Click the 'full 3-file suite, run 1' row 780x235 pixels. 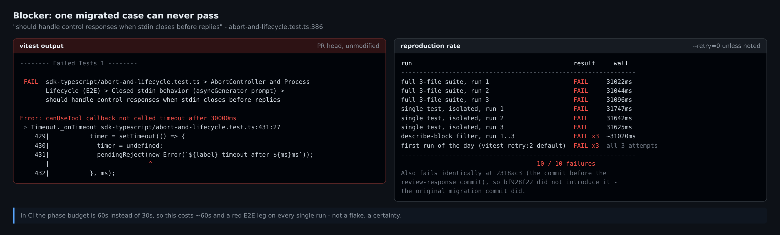(x=516, y=82)
